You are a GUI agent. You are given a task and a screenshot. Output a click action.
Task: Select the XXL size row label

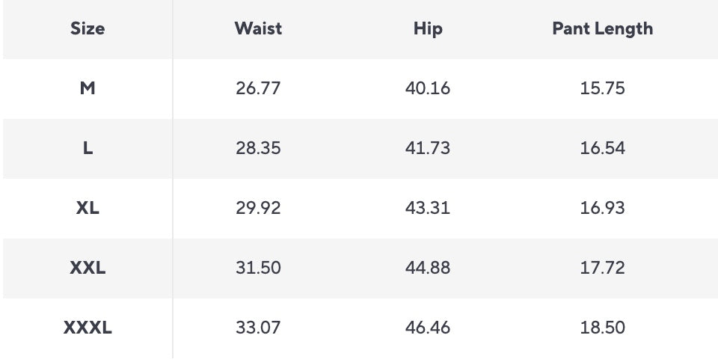point(88,268)
